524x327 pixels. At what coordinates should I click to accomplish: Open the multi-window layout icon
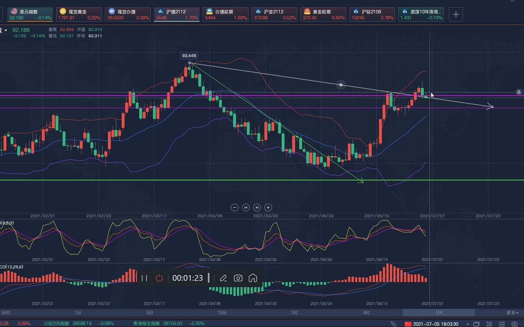pyautogui.click(x=476, y=324)
